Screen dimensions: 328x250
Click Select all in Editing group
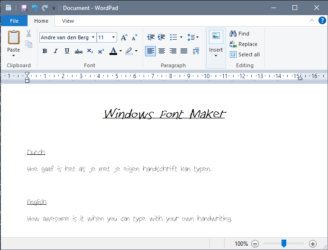click(x=245, y=54)
